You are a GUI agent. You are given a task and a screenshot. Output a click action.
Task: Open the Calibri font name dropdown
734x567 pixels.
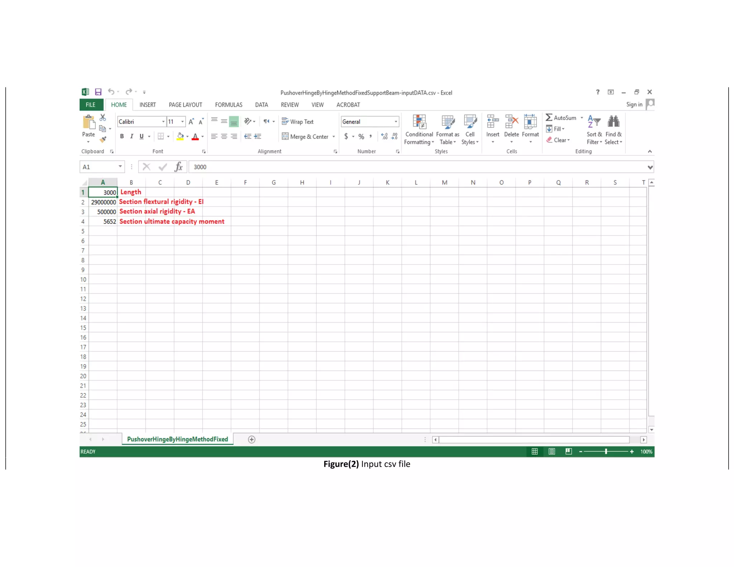[x=163, y=121]
